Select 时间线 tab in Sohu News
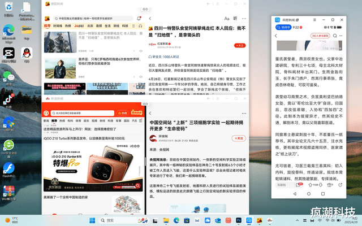Viewport: 362px width, 226px height. click(x=58, y=26)
